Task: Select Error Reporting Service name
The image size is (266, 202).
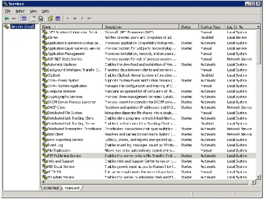Action: point(65,139)
